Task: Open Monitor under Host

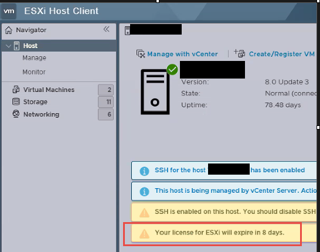Action: (34, 72)
